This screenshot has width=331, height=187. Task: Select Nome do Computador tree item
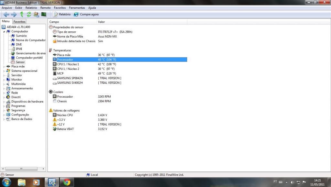pyautogui.click(x=31, y=40)
